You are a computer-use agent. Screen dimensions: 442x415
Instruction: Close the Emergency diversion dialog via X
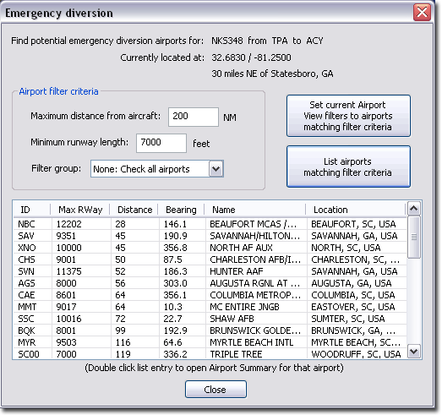tap(422, 13)
